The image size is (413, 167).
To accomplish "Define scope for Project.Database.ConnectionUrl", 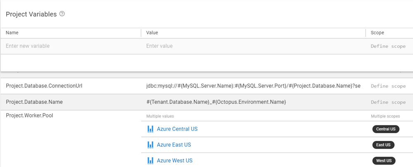I will 388,86.
